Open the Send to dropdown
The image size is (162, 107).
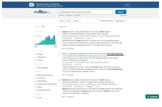coord(76,21)
